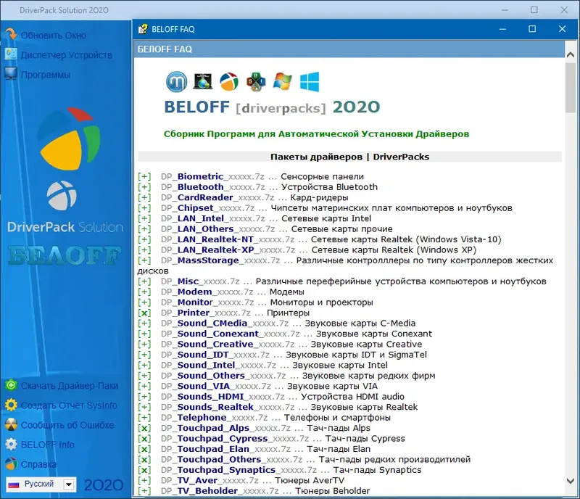Expand [+] next to DP_MassStorage
The width and height of the screenshot is (580, 499).
(x=144, y=260)
